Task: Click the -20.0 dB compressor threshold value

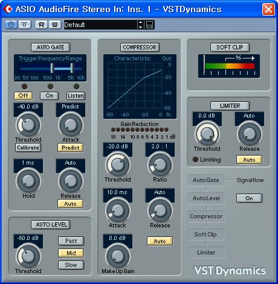Action: pyautogui.click(x=118, y=147)
